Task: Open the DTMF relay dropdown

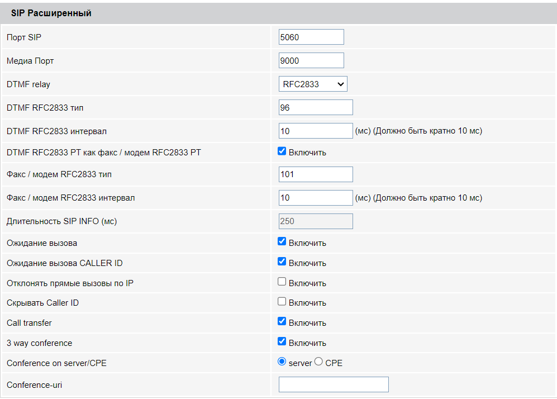Action: coord(313,84)
